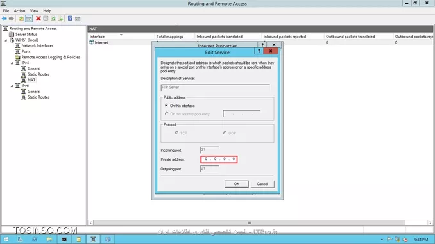The height and width of the screenshot is (244, 435).
Task: Select the Routing and Remote Access root node
Action: 33,29
